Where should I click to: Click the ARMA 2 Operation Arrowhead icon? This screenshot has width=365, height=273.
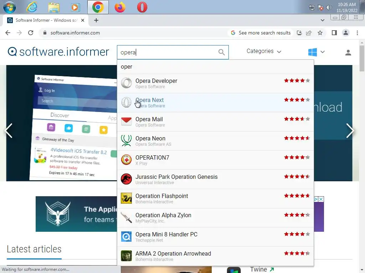point(127,256)
